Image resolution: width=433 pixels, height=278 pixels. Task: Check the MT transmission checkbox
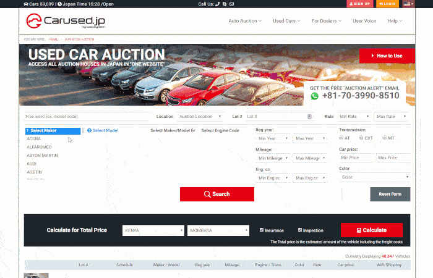click(384, 138)
